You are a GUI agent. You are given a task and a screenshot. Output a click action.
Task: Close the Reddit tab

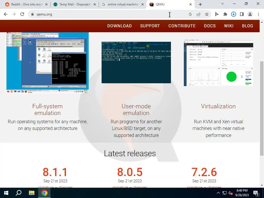[x=46, y=4]
